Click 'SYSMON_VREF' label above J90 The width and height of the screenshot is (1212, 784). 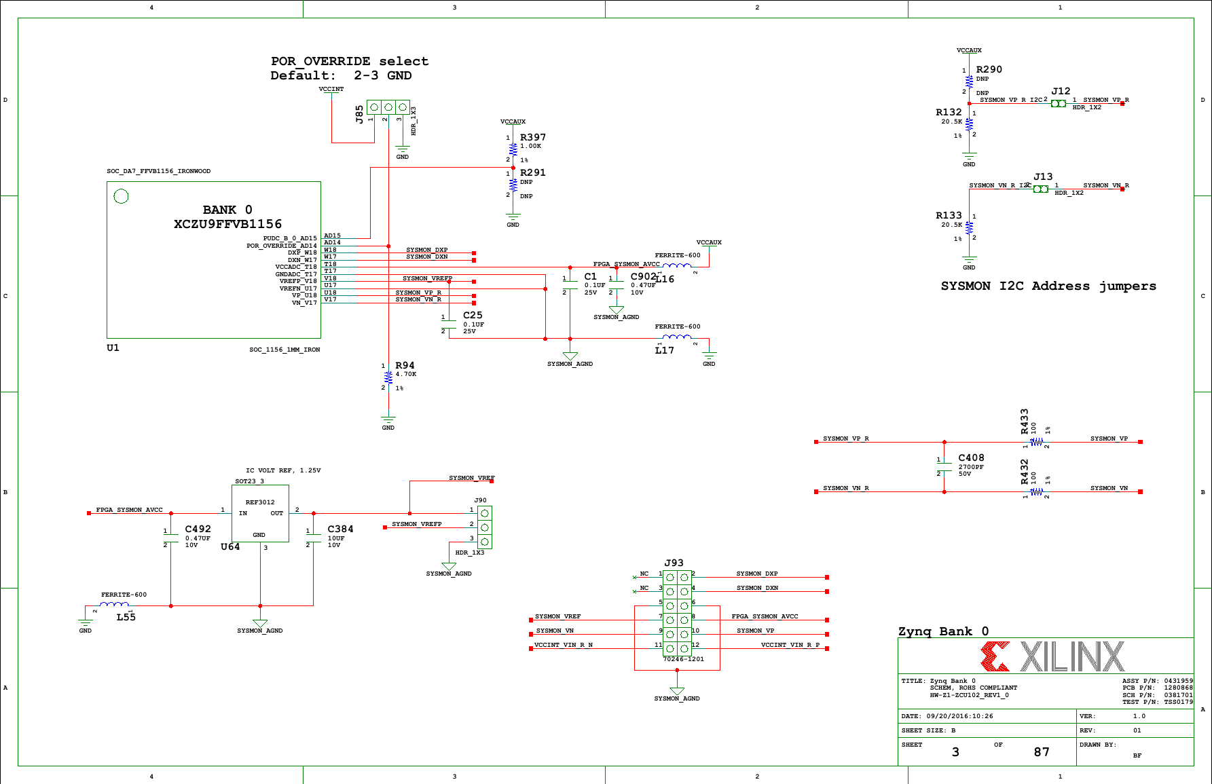[472, 478]
